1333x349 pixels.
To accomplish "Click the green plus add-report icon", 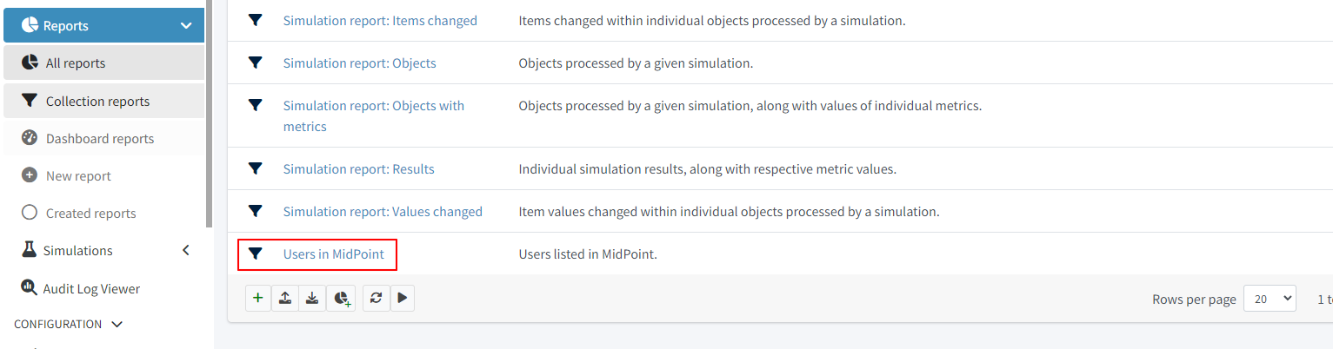I will (258, 298).
